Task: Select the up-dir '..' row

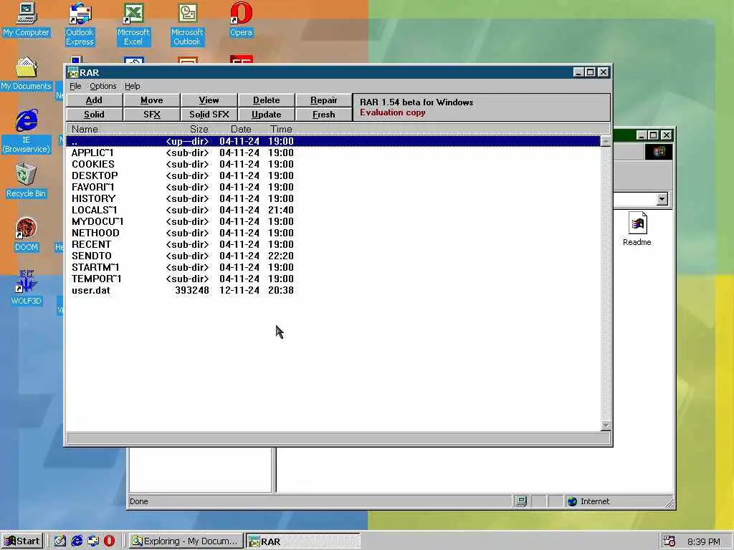Action: 333,141
